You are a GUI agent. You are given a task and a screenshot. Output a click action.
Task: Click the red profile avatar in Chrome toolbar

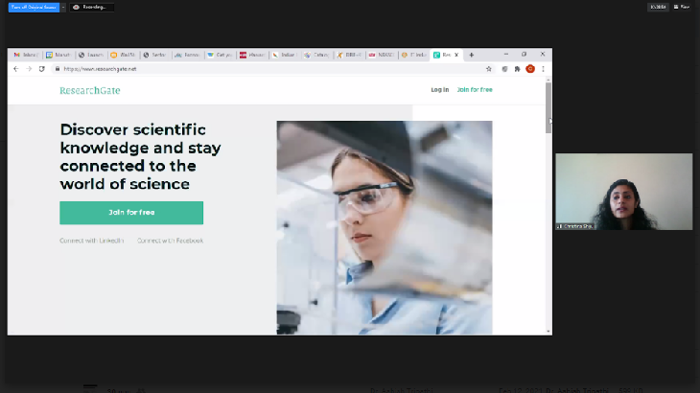(x=530, y=69)
